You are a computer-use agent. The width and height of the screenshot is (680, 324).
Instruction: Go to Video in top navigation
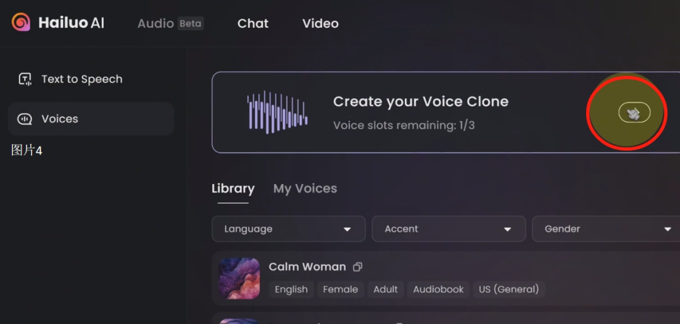(320, 23)
